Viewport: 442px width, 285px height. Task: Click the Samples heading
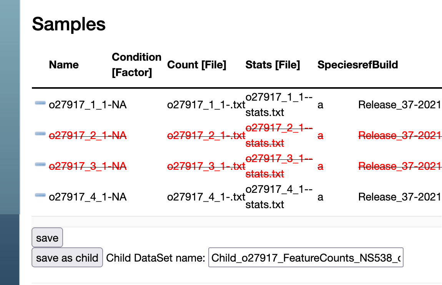pyautogui.click(x=69, y=24)
